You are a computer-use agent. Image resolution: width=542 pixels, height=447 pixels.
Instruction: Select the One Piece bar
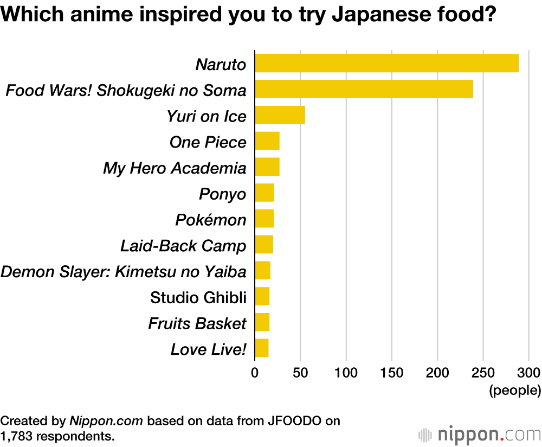point(267,141)
